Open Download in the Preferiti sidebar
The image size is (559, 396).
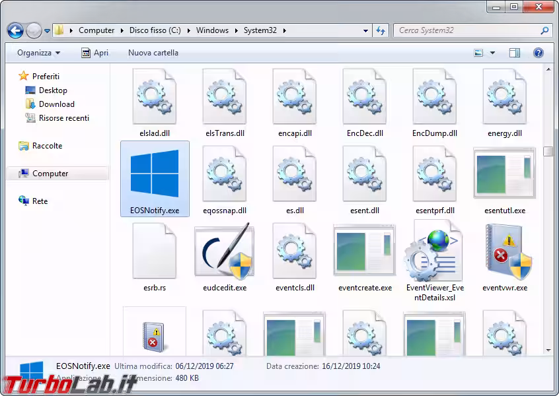(56, 104)
